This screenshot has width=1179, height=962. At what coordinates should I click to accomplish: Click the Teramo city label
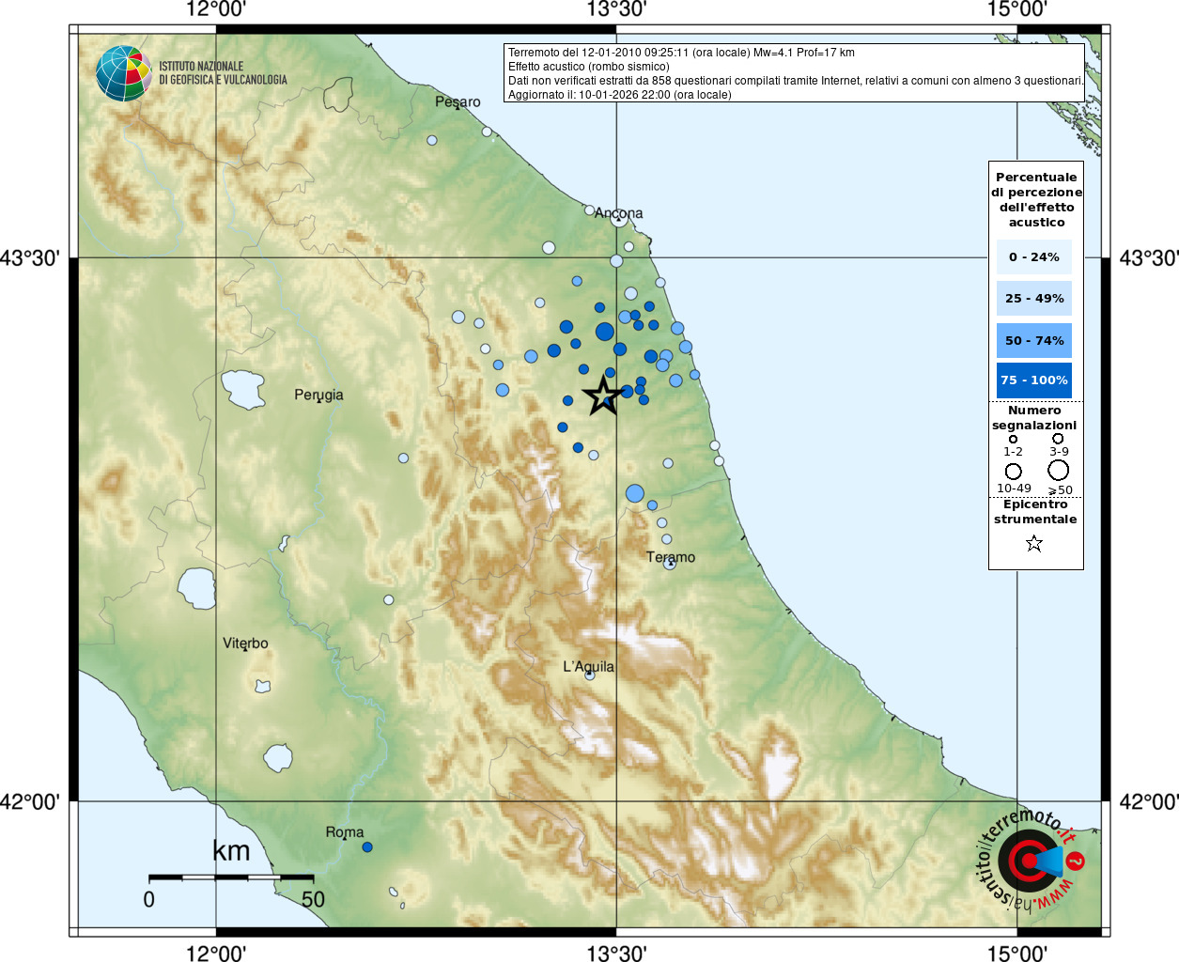[671, 557]
